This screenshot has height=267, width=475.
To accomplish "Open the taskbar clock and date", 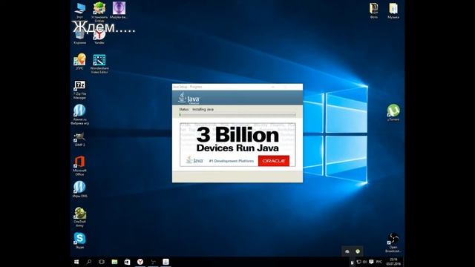I will pyautogui.click(x=393, y=262).
